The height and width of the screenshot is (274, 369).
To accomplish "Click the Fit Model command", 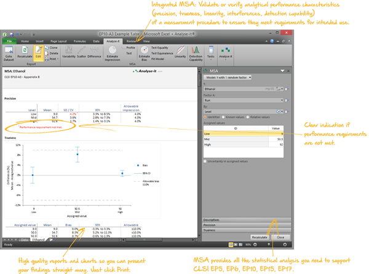I will (157, 59).
